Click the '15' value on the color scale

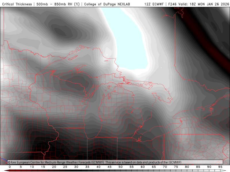pos(43,167)
